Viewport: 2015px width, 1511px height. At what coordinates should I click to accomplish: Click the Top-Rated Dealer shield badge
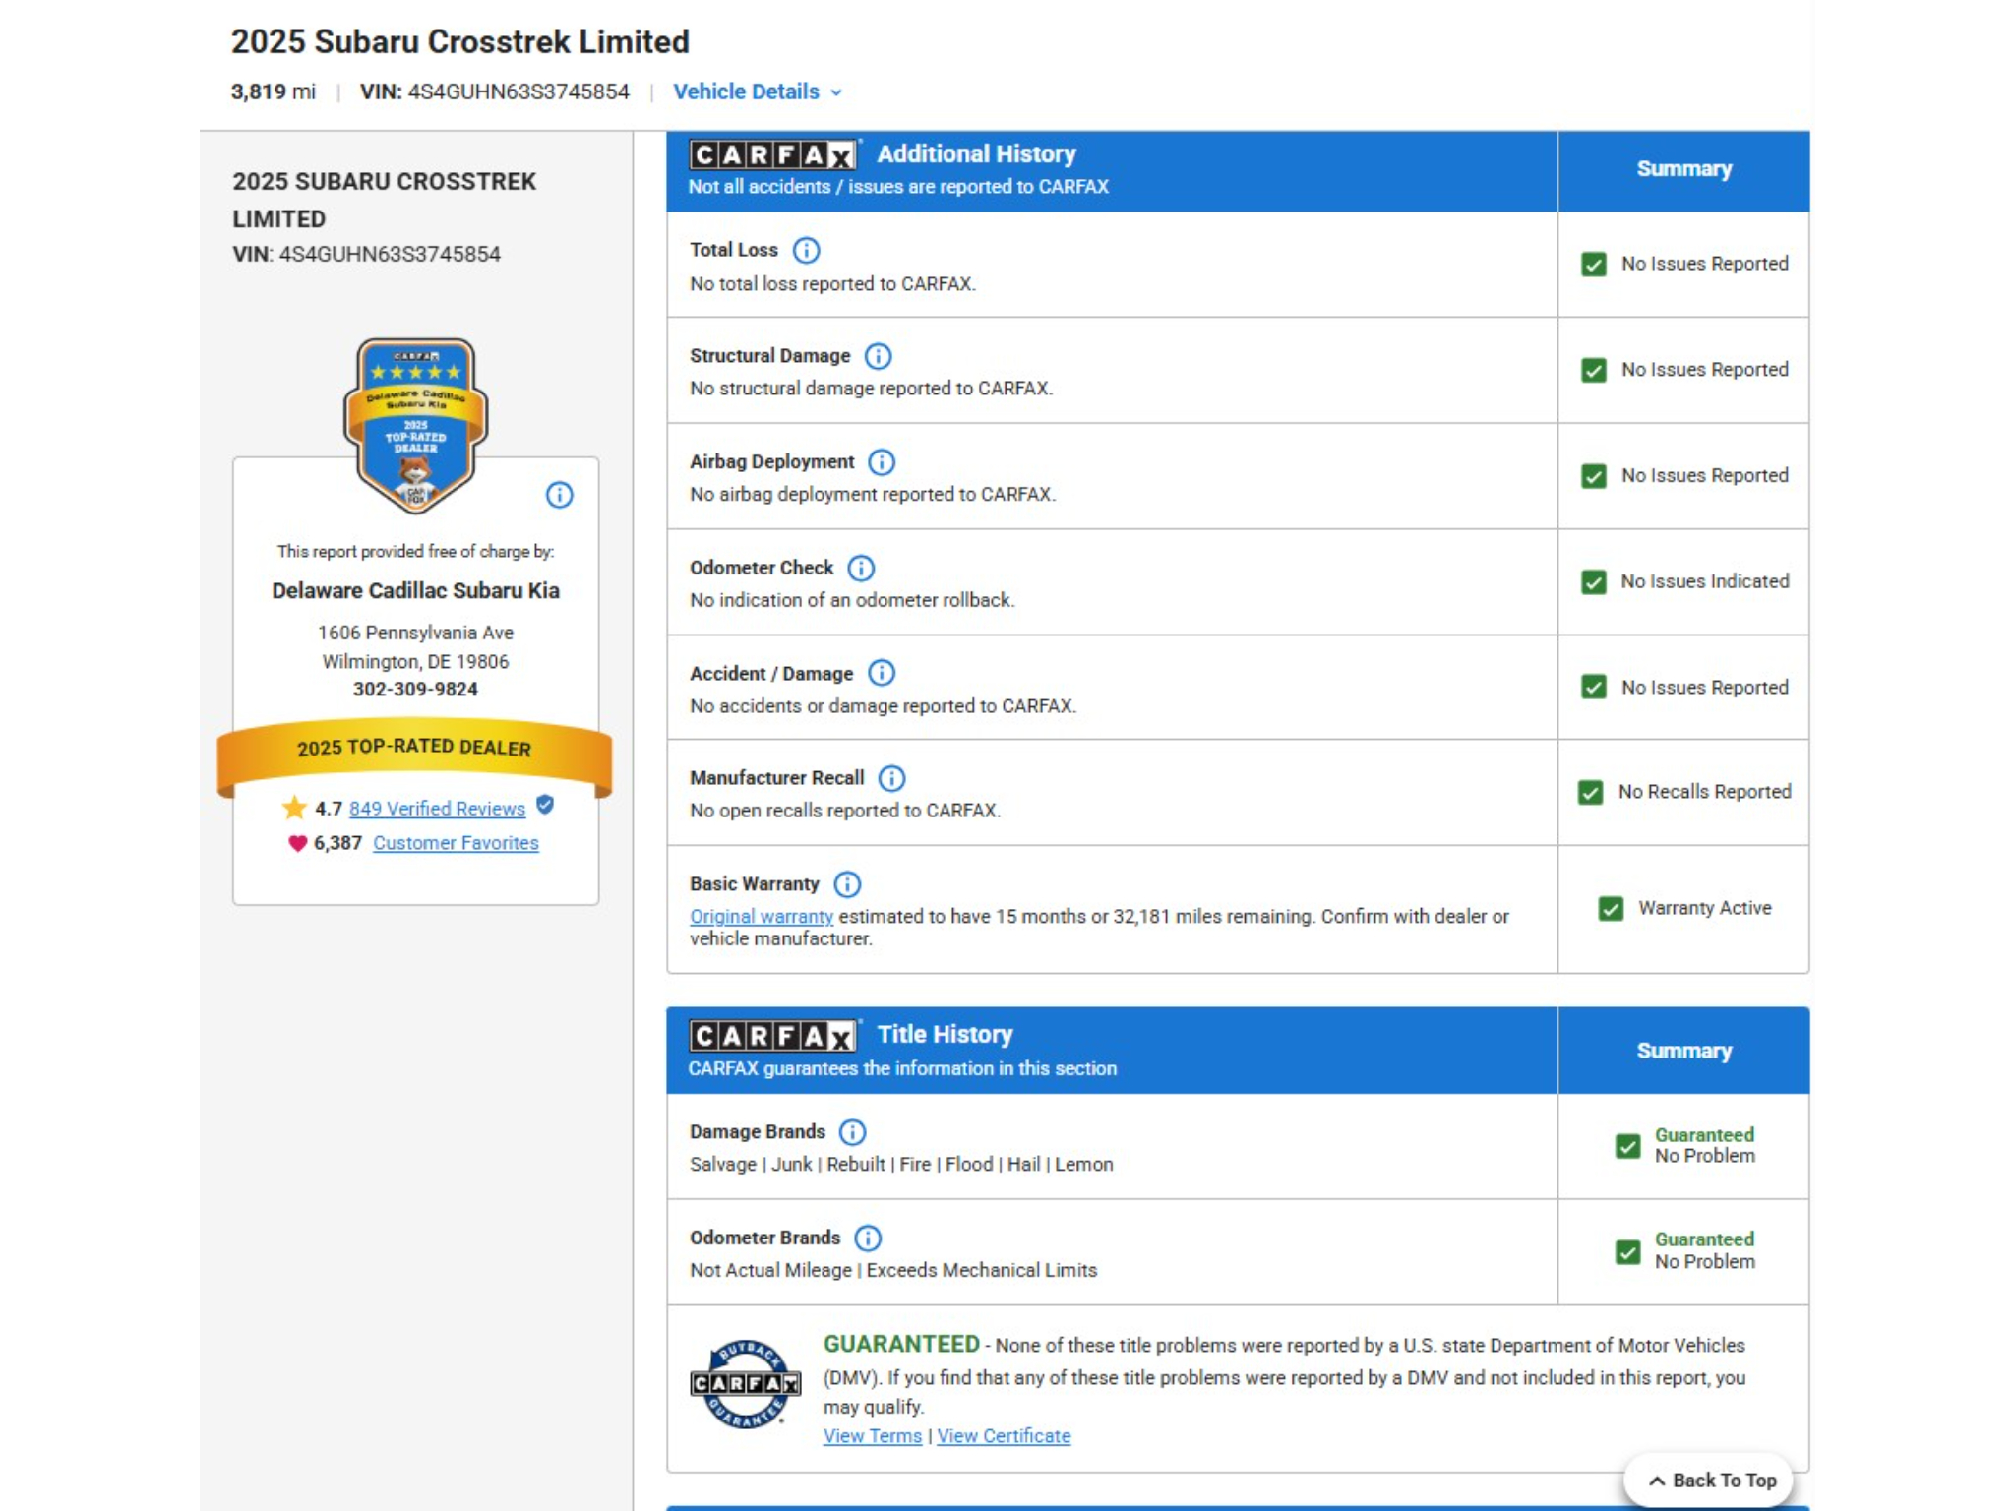(x=416, y=425)
